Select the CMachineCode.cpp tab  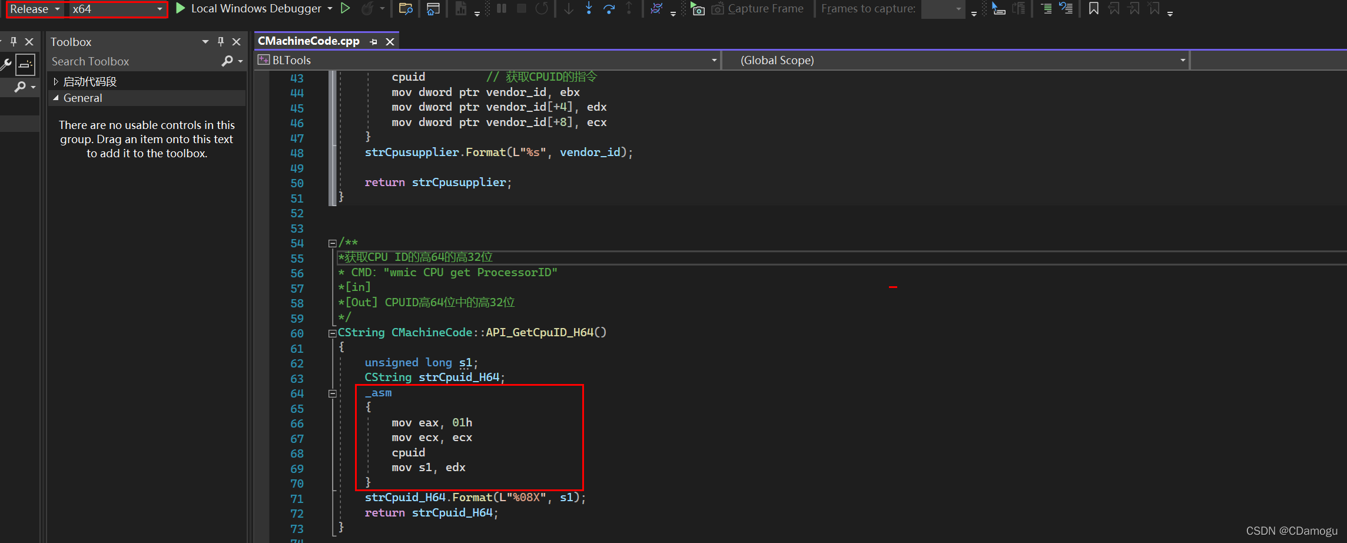click(308, 41)
